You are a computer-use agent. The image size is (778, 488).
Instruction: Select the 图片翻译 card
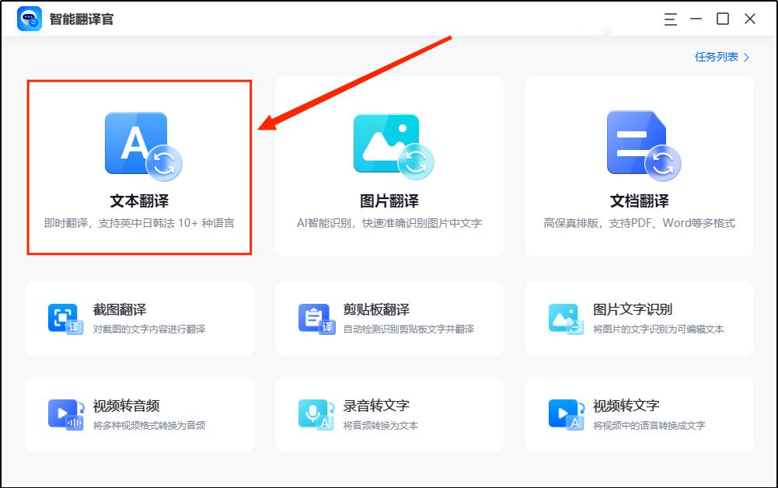387,166
